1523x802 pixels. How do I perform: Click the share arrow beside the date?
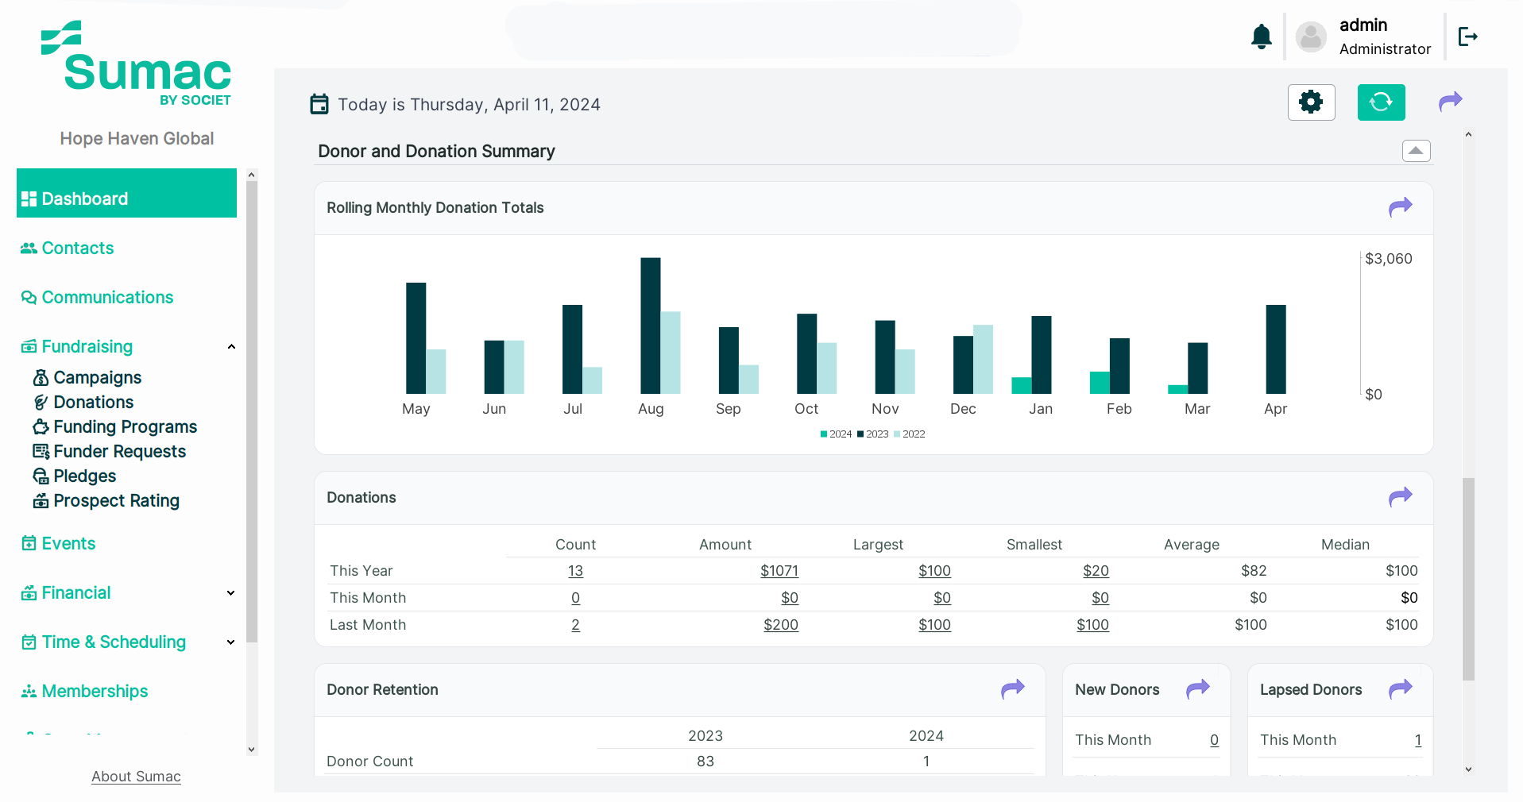[x=1450, y=102]
